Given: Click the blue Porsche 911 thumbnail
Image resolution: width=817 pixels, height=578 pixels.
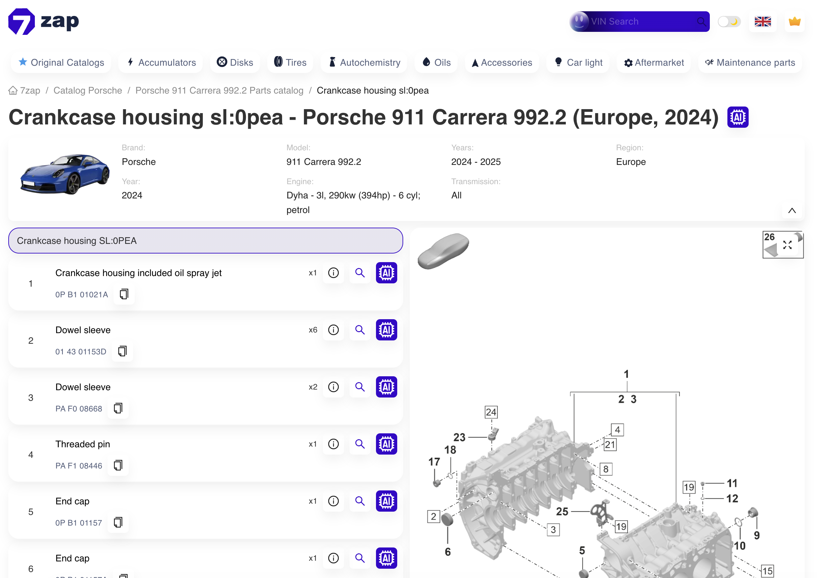Looking at the screenshot, I should (65, 173).
